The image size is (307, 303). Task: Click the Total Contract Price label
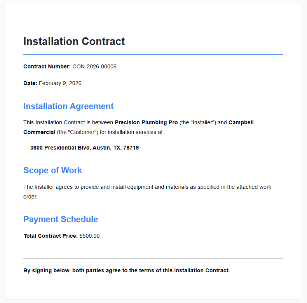tap(51, 236)
